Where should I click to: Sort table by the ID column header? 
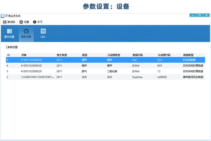coord(8,55)
